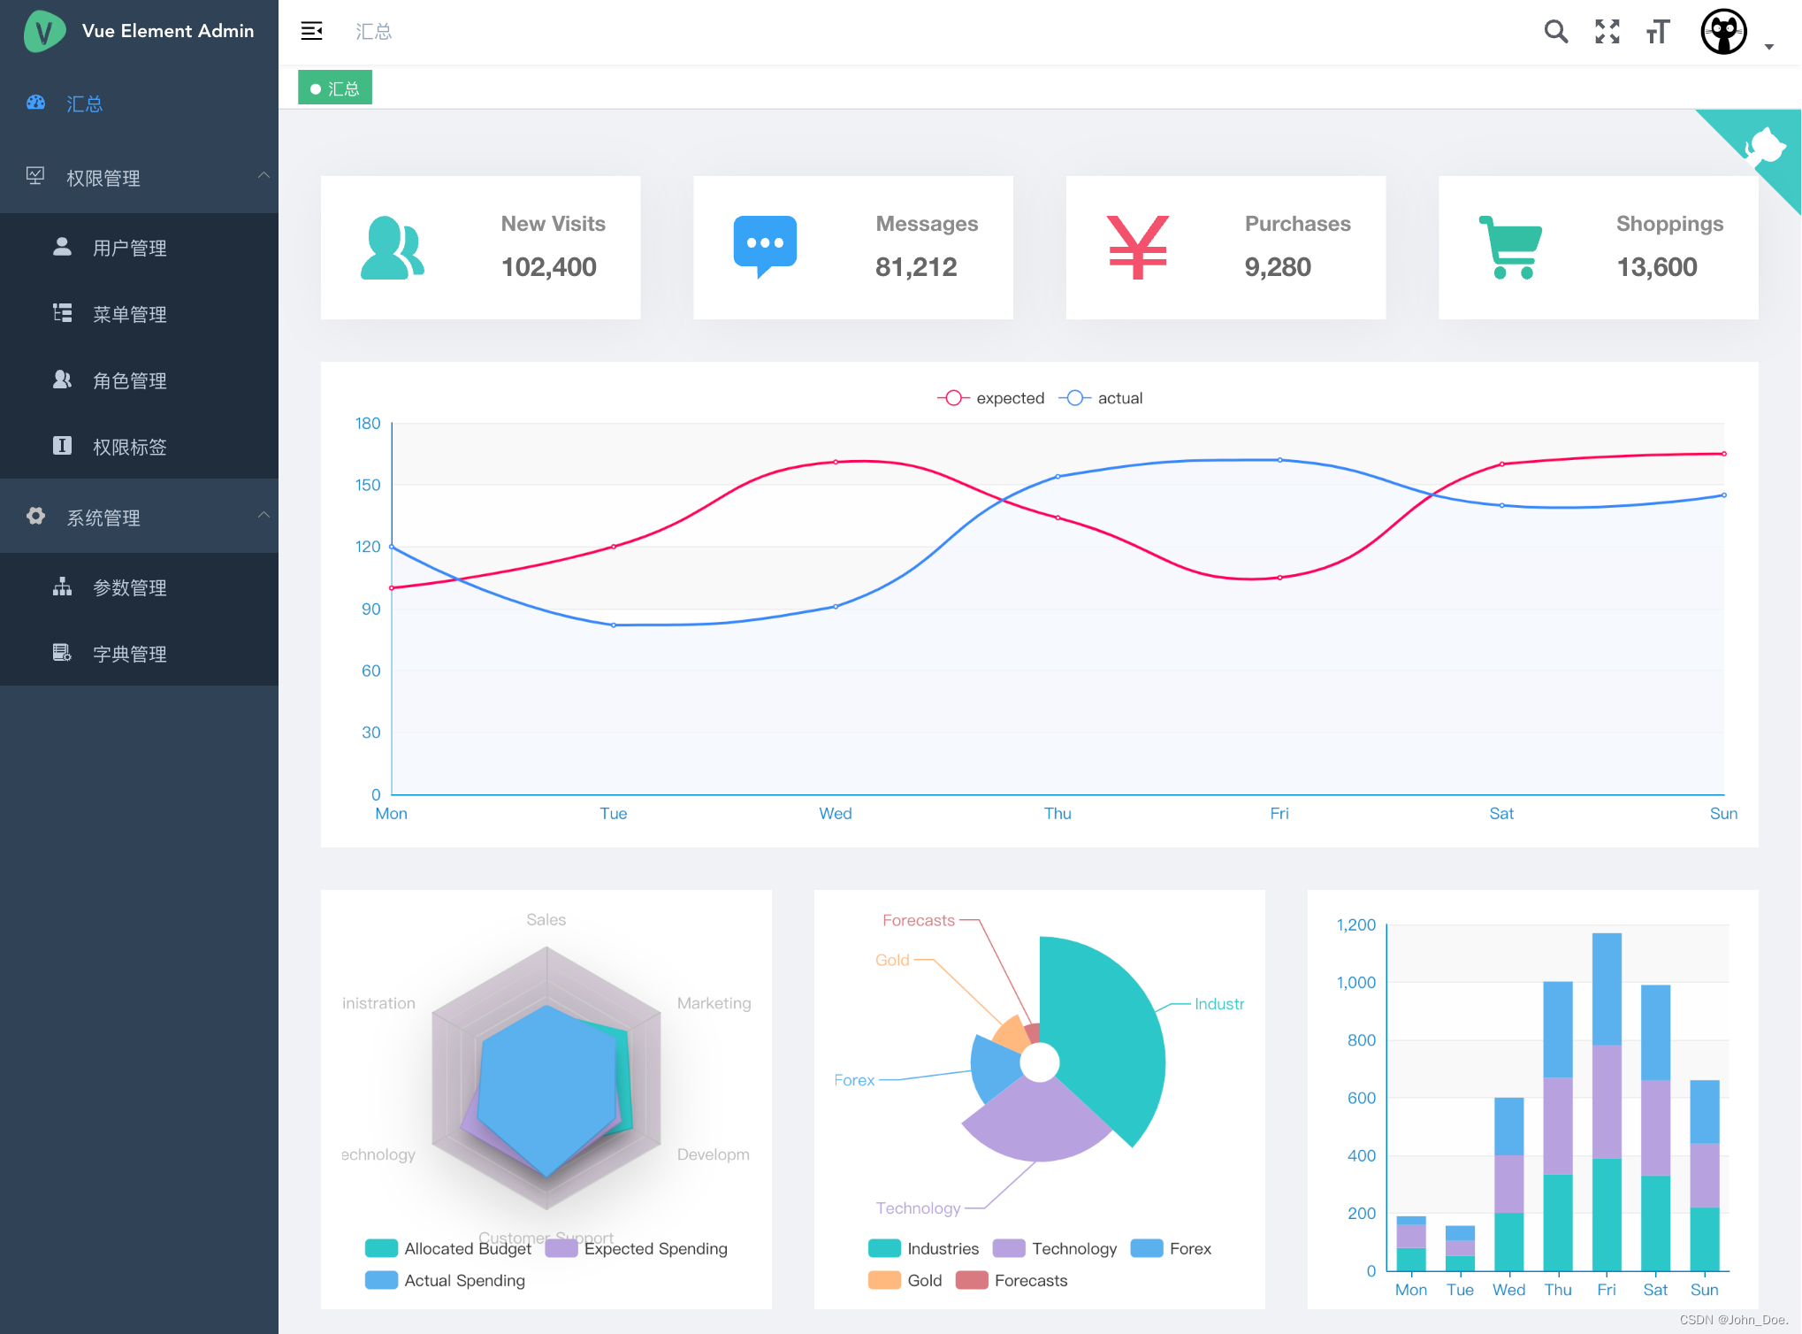Click the Messages value 81,212
The height and width of the screenshot is (1334, 1802).
916,267
